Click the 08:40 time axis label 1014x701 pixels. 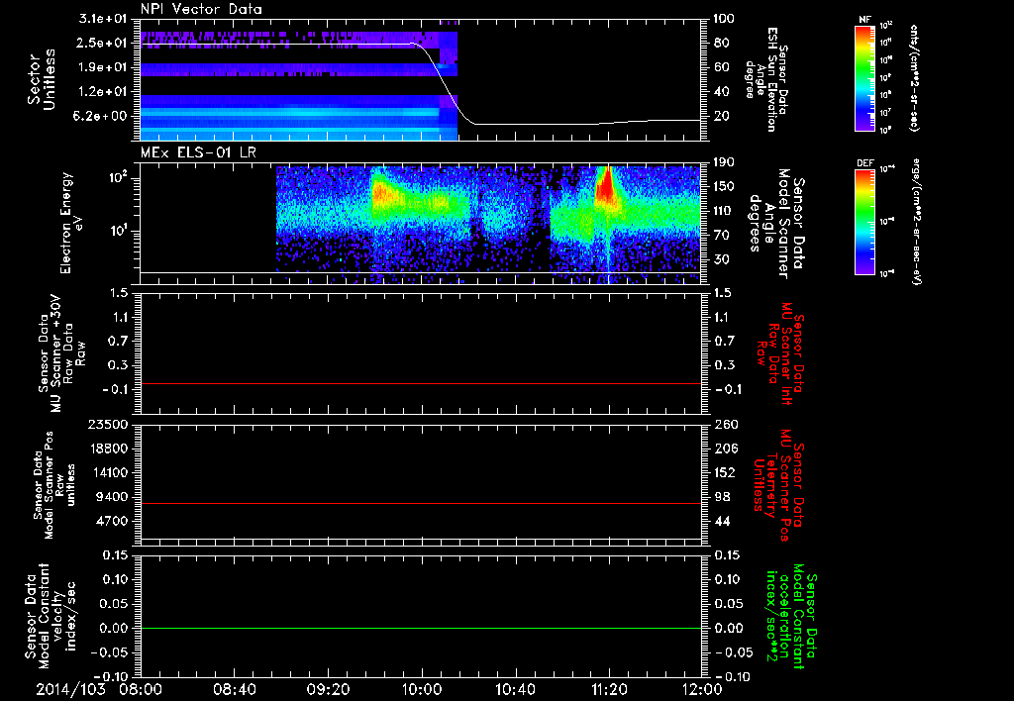tap(234, 689)
